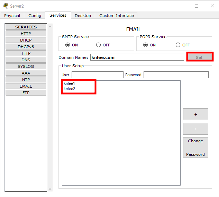Click the SERVICES header button
Screen dimensions: 219x197
(26, 27)
